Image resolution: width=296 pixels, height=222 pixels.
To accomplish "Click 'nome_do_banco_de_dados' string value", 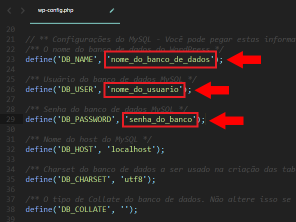I will pos(160,59).
